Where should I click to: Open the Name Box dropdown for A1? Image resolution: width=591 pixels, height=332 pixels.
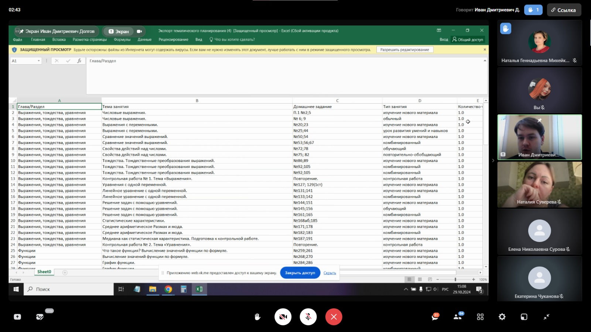pyautogui.click(x=38, y=61)
